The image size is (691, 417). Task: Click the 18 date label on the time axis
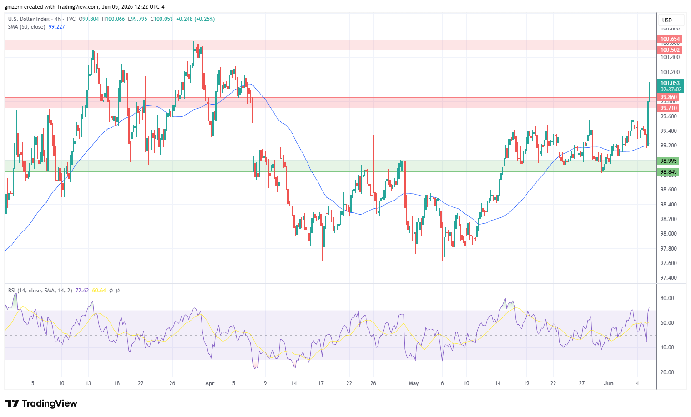117,383
